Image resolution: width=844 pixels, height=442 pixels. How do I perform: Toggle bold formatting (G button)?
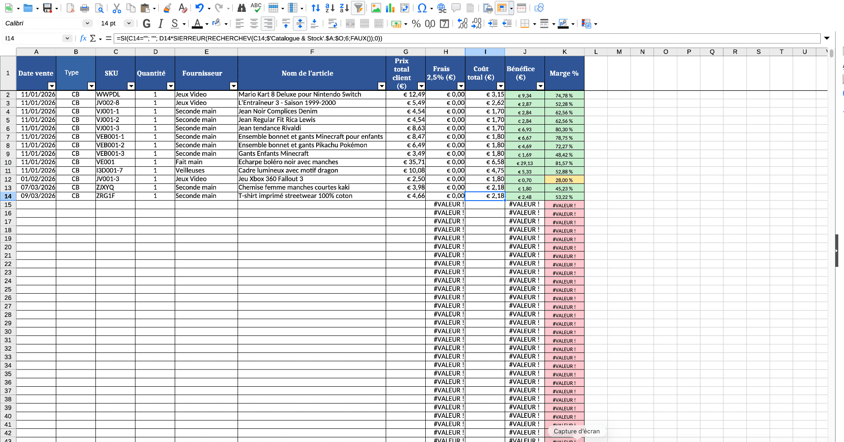147,24
